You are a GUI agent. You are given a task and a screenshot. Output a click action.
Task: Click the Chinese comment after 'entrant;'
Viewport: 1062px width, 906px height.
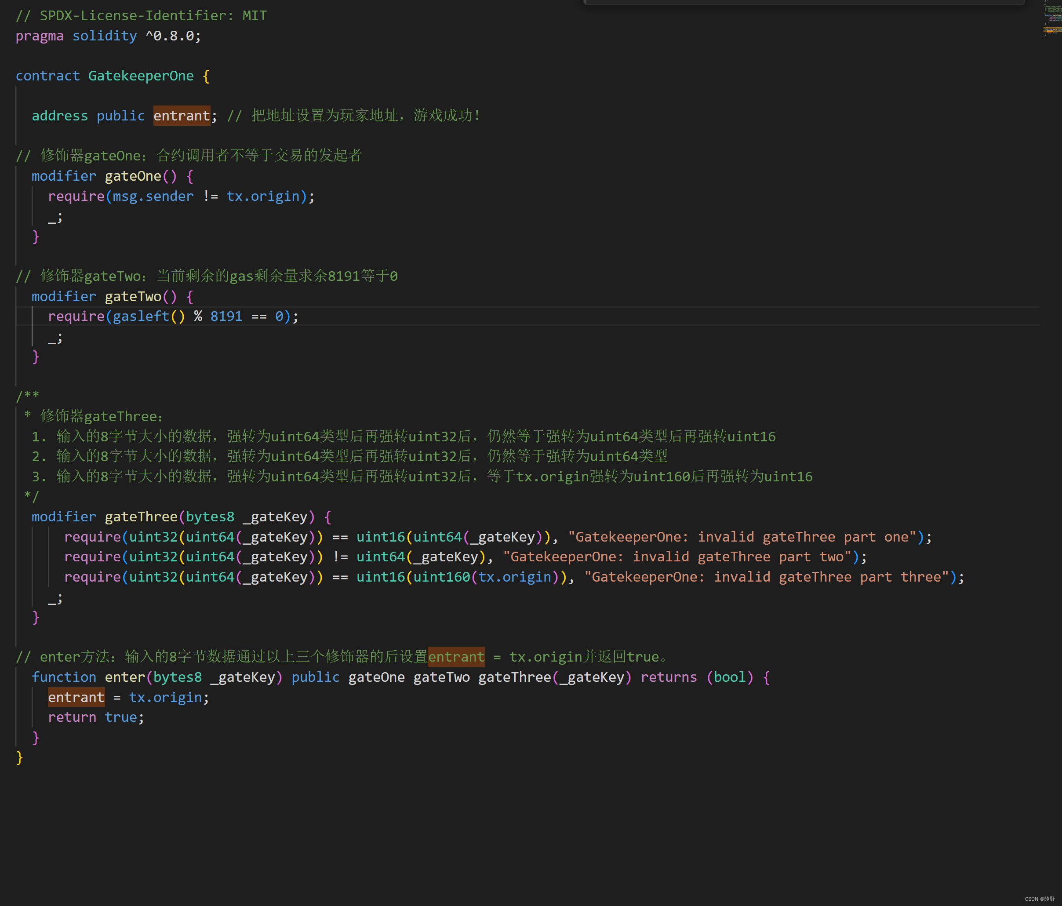(x=354, y=116)
